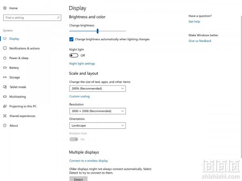Click the About info icon
Screen dimensions: 242x181
point(5,125)
